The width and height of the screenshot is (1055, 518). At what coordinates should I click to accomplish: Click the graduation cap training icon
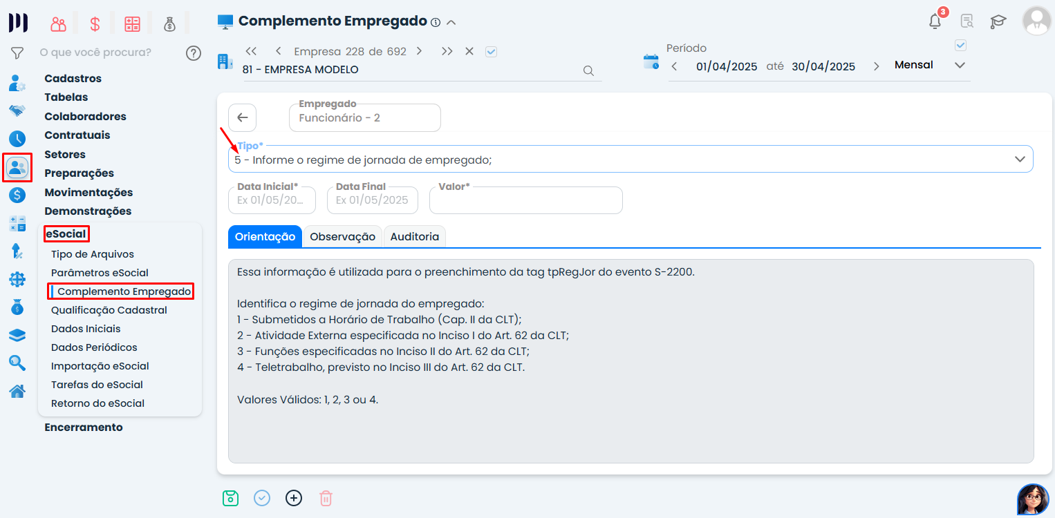pos(998,21)
